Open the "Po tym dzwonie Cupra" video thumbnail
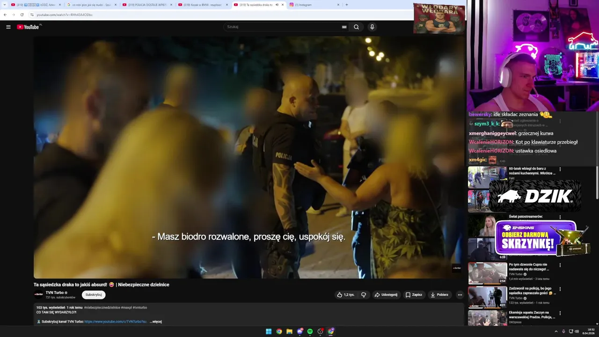 coord(487,273)
